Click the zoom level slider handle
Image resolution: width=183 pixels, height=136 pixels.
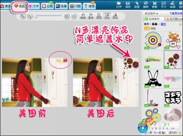[x=36, y=16]
